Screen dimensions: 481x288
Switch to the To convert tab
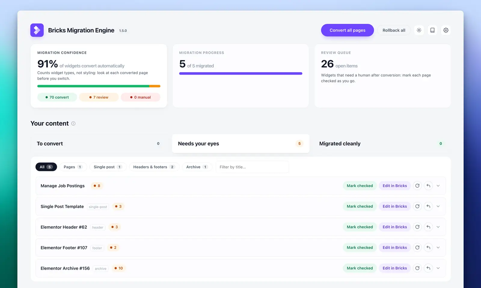coord(99,144)
